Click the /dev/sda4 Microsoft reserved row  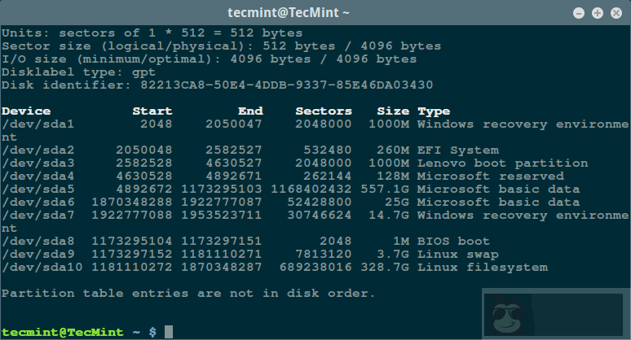(245, 177)
